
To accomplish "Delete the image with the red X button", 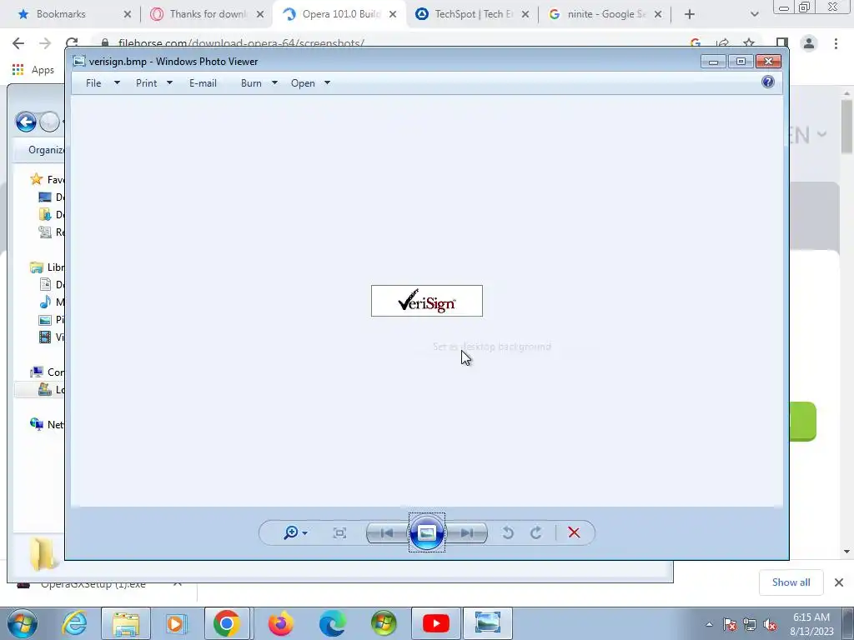I will (574, 532).
